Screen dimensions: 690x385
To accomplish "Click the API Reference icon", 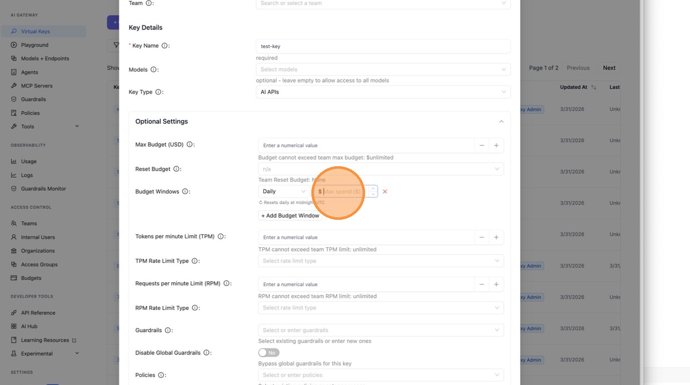I will (14, 313).
